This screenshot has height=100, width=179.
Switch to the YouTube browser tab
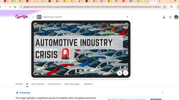click(124, 1)
